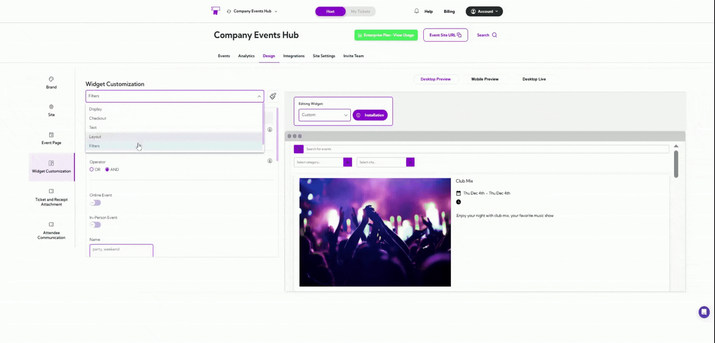Click the calendar icon next to Thu Dec 4th
This screenshot has width=715, height=343.
pyautogui.click(x=458, y=193)
